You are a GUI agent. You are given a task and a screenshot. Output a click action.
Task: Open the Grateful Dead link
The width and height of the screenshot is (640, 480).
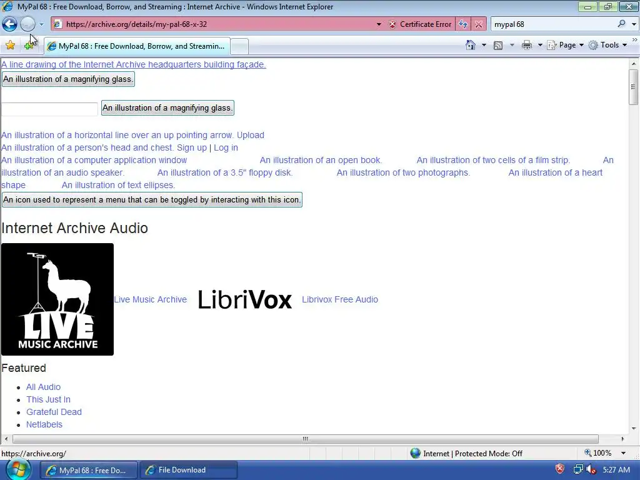54,412
